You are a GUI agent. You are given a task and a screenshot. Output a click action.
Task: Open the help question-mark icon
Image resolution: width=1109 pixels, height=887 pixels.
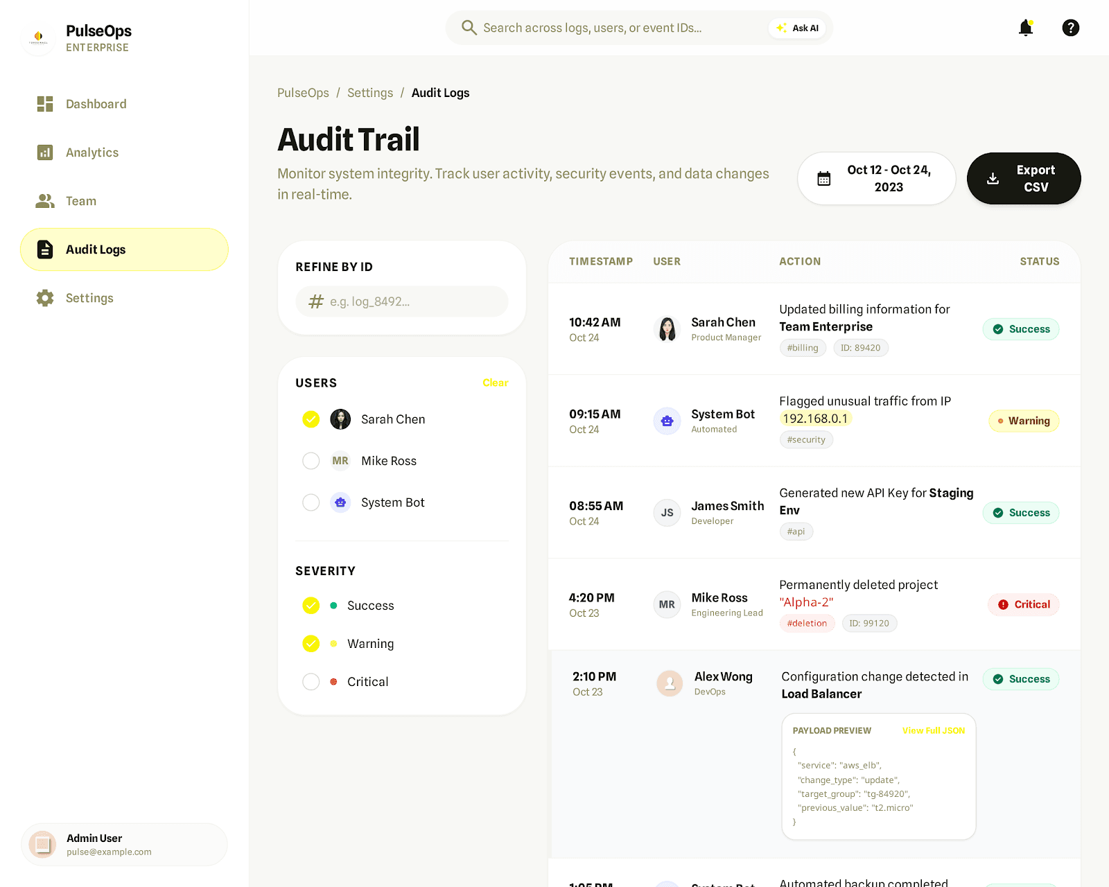(x=1070, y=28)
